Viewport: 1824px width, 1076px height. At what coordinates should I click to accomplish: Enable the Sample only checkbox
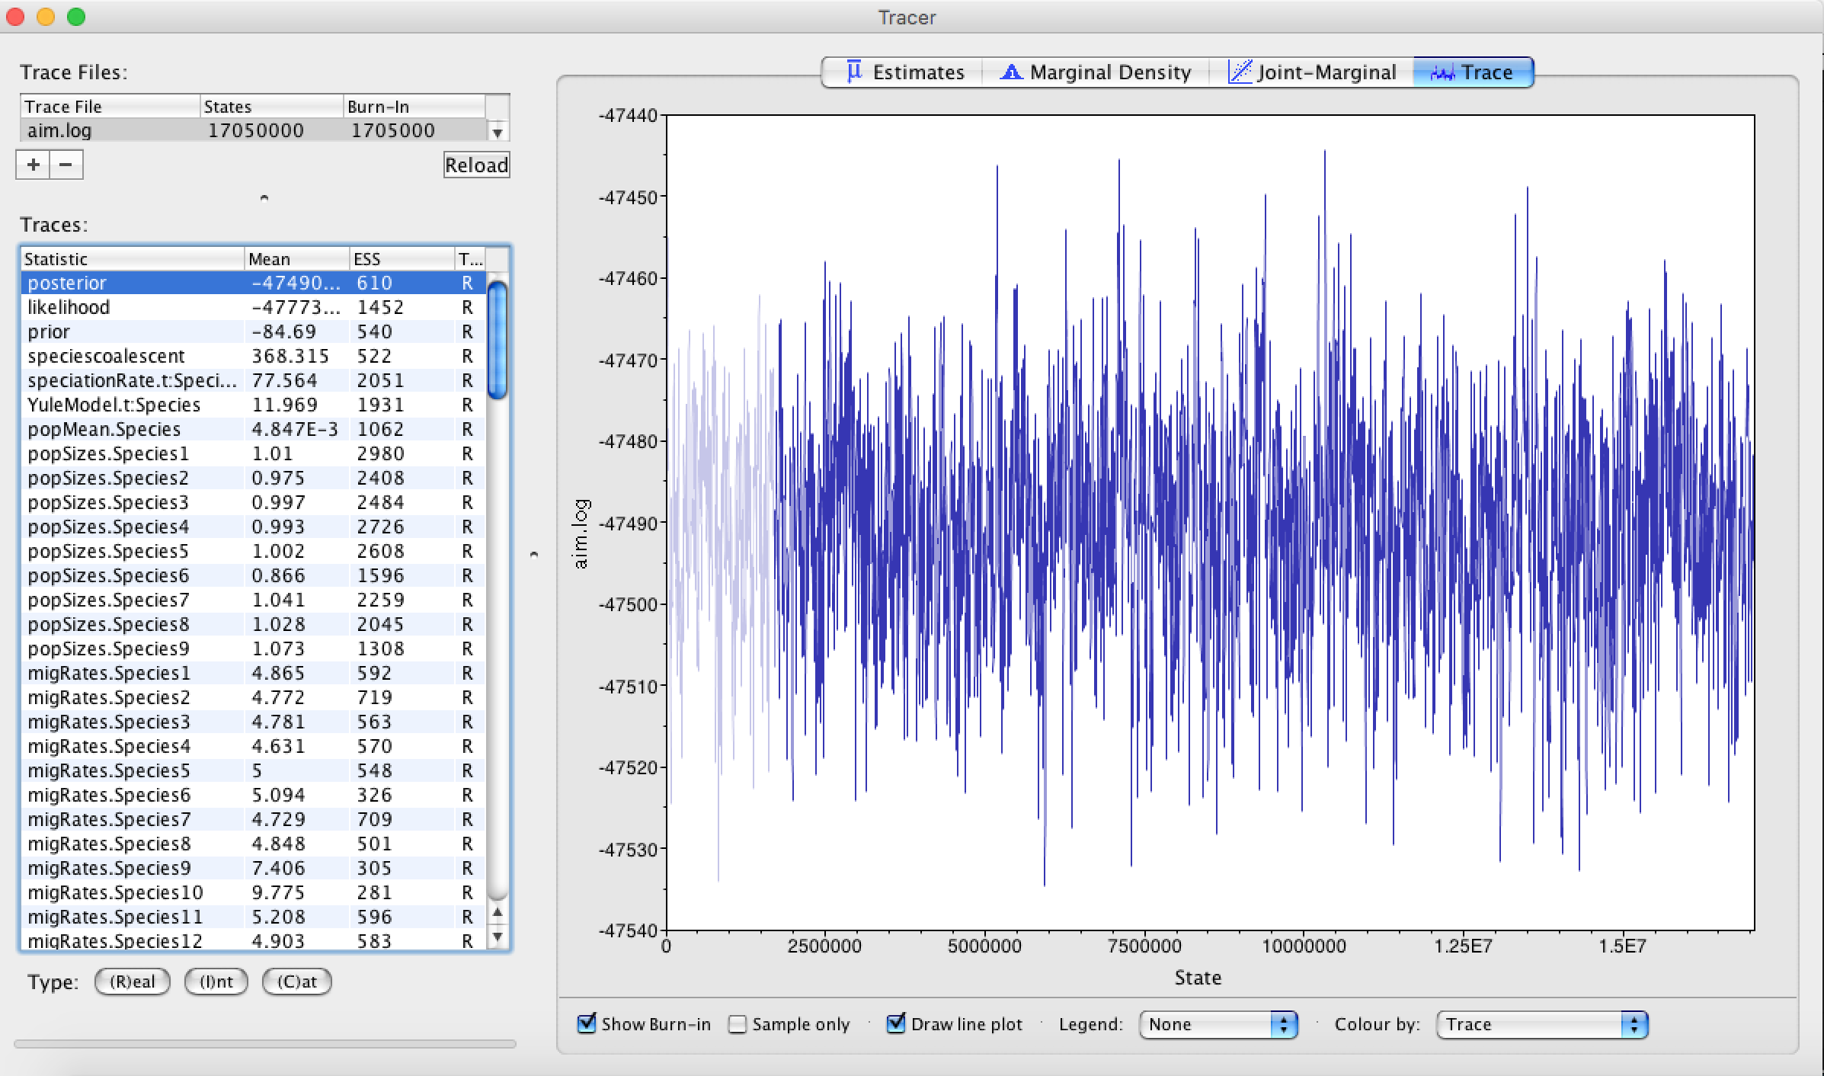tap(737, 1024)
